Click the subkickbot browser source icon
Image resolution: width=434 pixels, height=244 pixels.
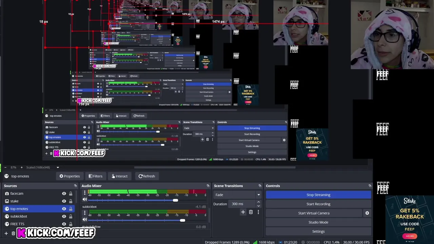[7, 216]
